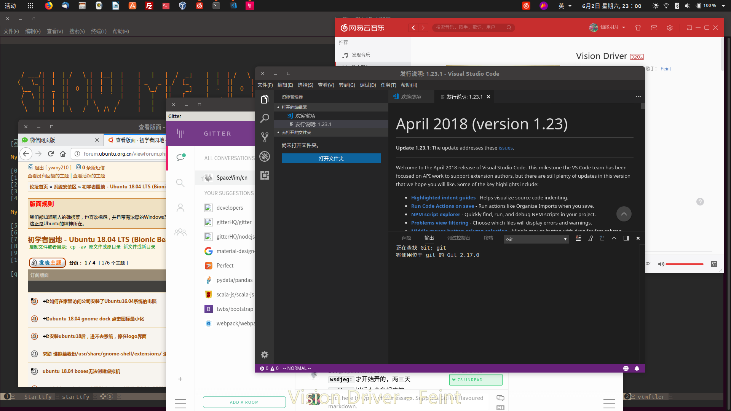Click the 打开文件夹 button
This screenshot has height=411, width=731.
(331, 158)
